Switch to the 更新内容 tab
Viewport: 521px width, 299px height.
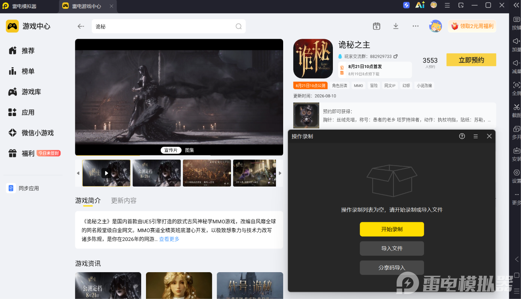tap(124, 201)
